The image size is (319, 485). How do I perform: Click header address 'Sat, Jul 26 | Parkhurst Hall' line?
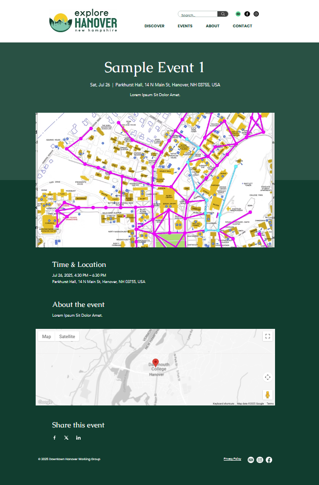click(155, 85)
